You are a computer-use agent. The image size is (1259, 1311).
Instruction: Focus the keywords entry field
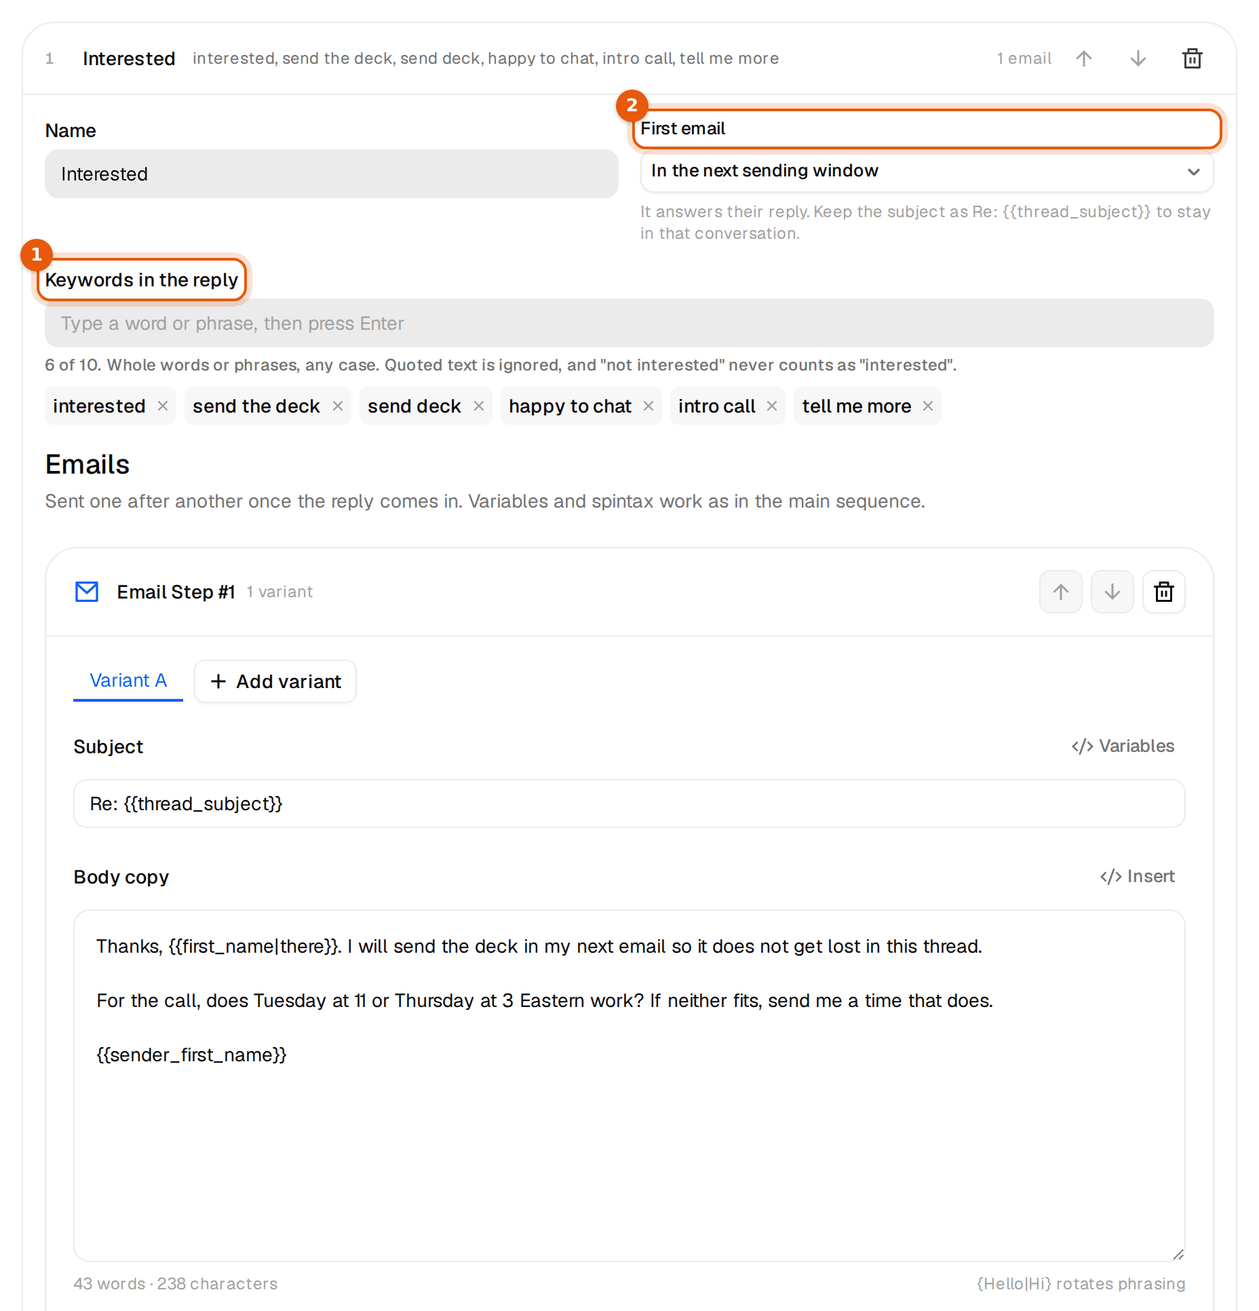629,323
